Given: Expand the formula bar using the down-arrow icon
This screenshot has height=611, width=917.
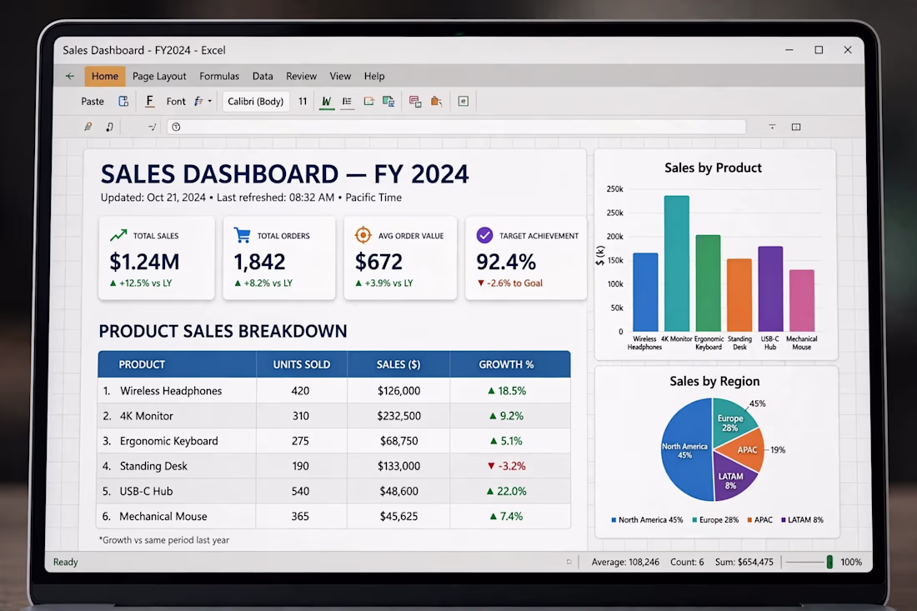Looking at the screenshot, I should tap(772, 127).
